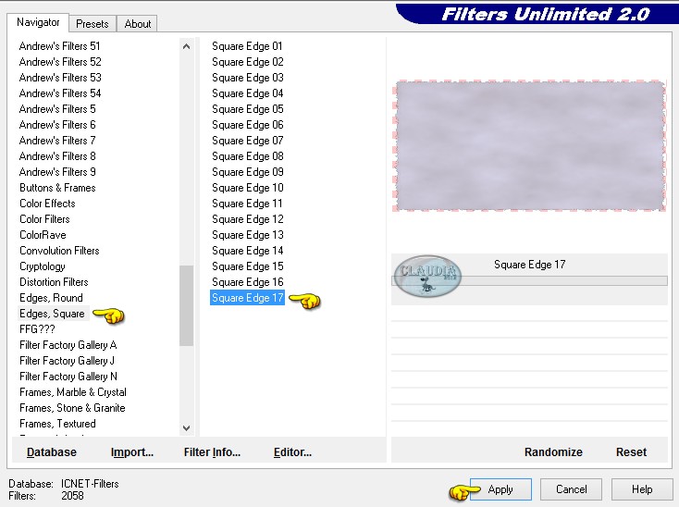679x507 pixels.
Task: Select Andrew's Filters 8 category
Action: click(57, 156)
